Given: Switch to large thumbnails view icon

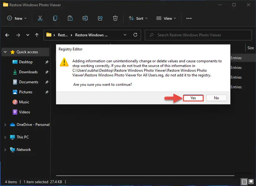Looking at the screenshot, I should point(251,182).
